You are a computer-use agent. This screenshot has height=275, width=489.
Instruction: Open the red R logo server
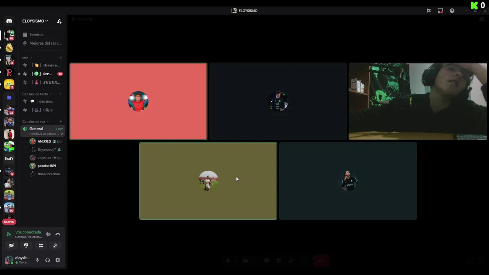9,72
